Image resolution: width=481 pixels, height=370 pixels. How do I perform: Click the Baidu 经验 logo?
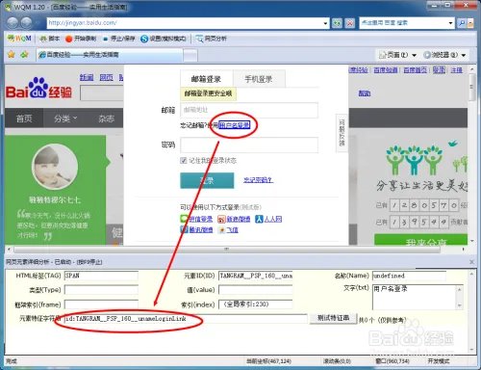[38, 89]
